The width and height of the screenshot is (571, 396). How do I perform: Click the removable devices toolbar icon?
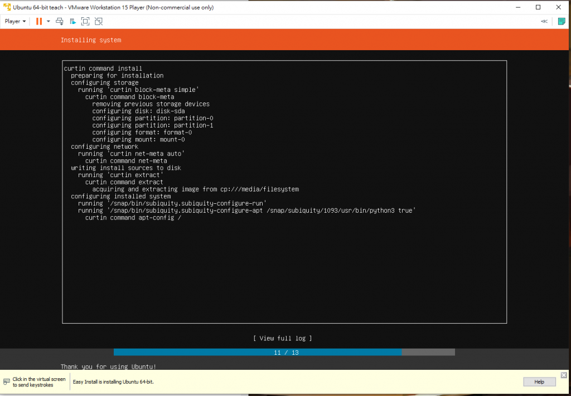pos(73,22)
